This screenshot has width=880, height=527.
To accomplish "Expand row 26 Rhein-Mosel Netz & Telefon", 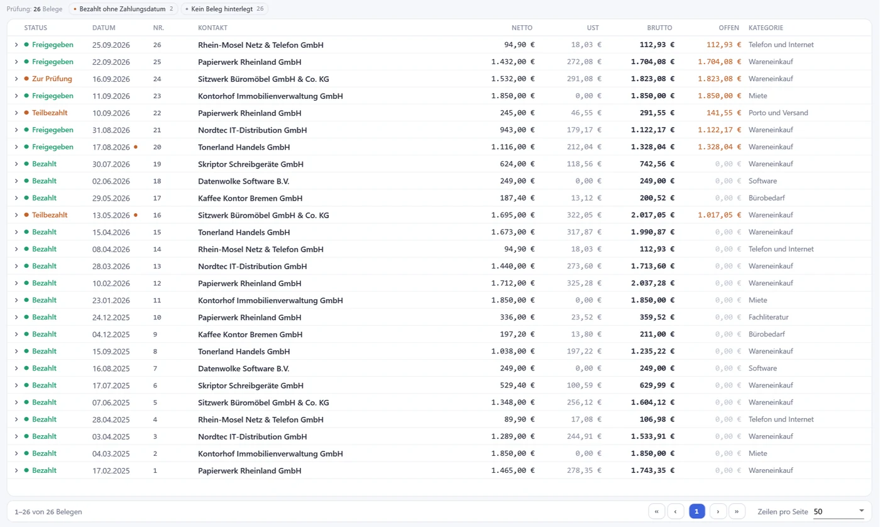I will pos(16,45).
